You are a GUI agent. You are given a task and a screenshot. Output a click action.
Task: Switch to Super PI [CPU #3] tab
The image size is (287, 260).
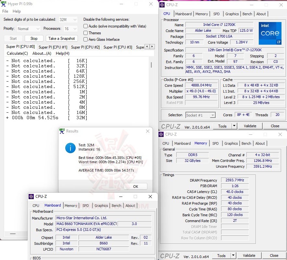[x=118, y=47]
